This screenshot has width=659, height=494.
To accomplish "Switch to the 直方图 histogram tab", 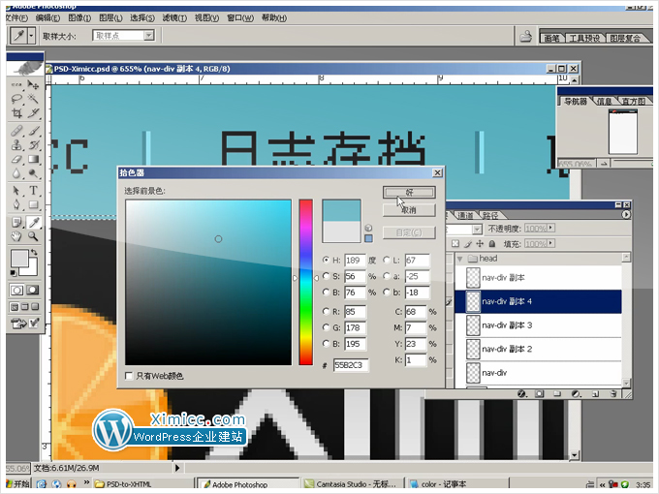I will pyautogui.click(x=634, y=102).
